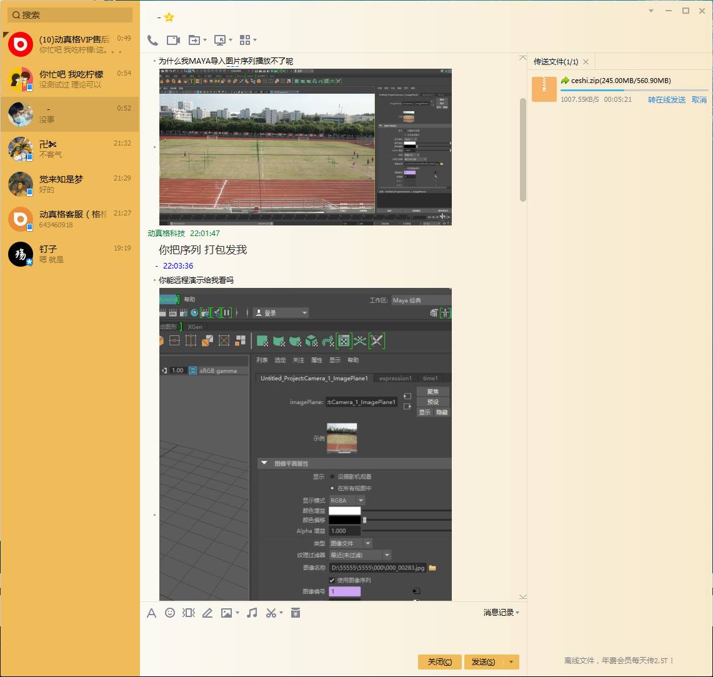
Task: Open the 钉子 conversation
Action: 70,254
